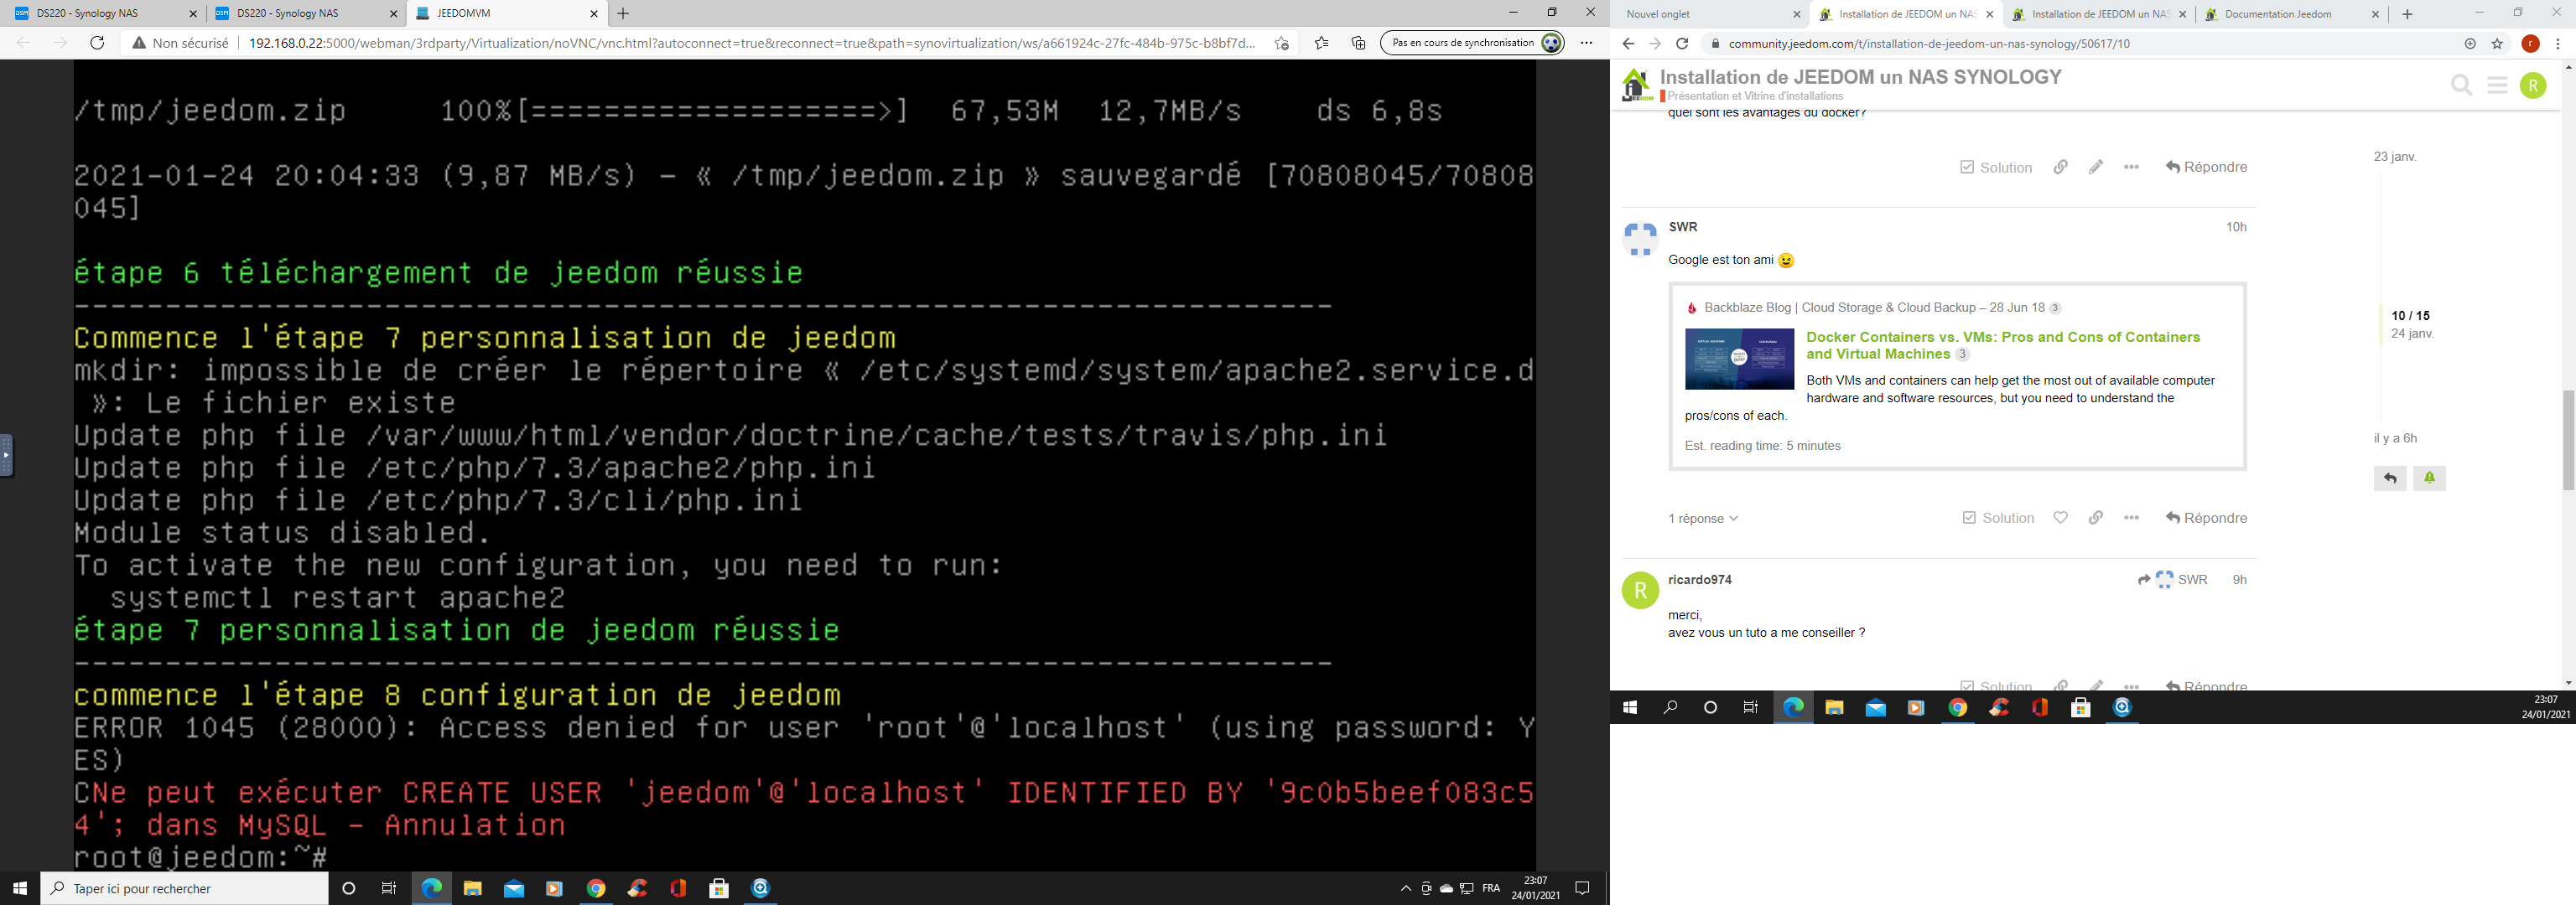
Task: Open the Edge Collections icon
Action: coord(1358,43)
